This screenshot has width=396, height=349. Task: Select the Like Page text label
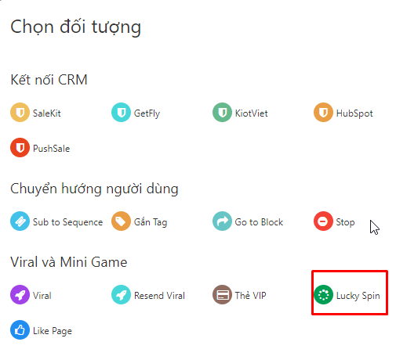(53, 331)
